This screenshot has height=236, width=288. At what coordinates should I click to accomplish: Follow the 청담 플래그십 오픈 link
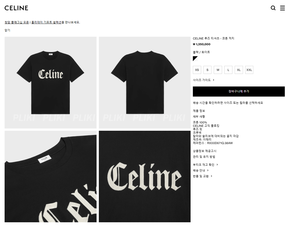click(x=17, y=22)
